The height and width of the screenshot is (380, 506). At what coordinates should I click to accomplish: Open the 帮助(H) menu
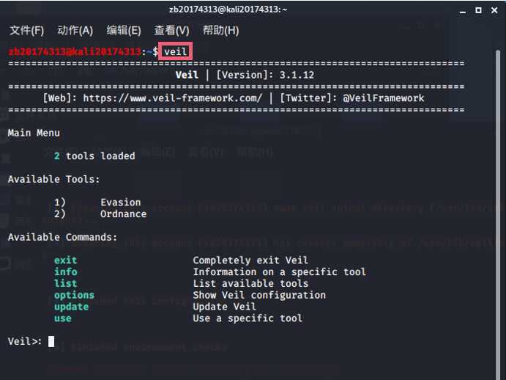(x=220, y=30)
